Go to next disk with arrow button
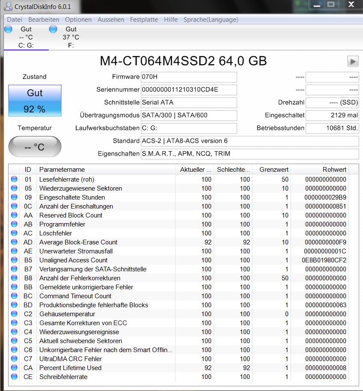The height and width of the screenshot is (391, 363). [353, 62]
